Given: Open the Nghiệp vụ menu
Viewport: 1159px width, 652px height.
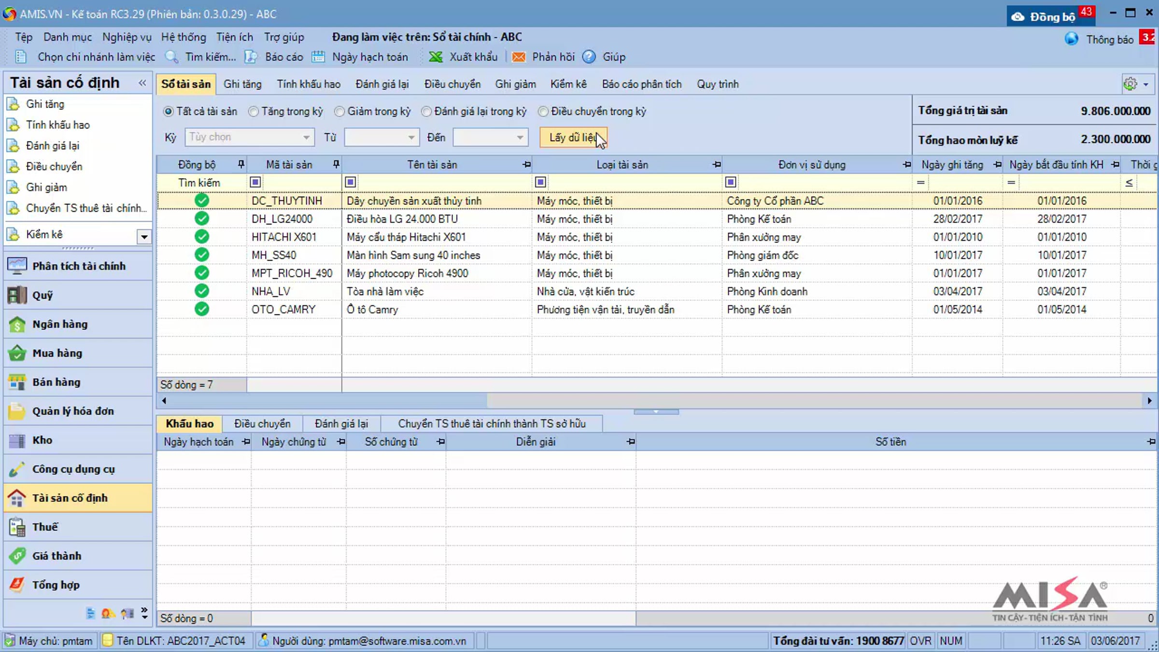Looking at the screenshot, I should click(127, 37).
